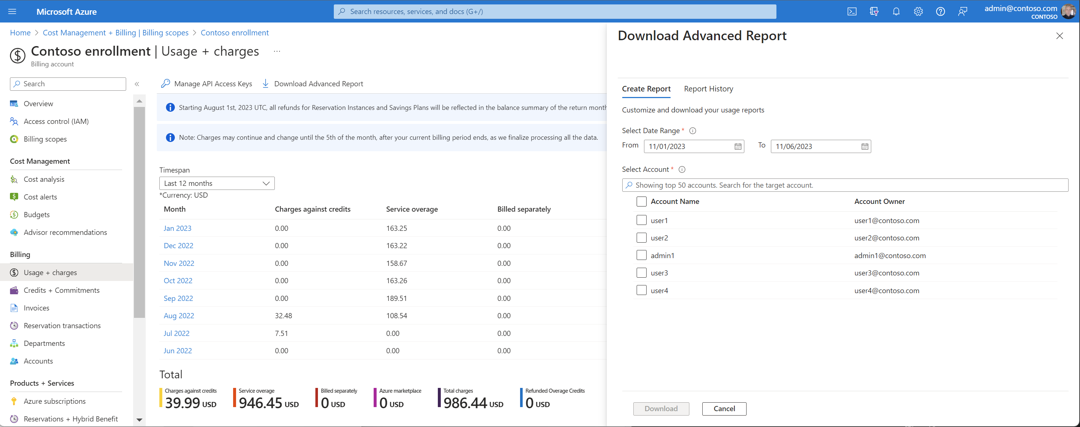
Task: Click the feedback icon in top bar
Action: click(x=963, y=11)
